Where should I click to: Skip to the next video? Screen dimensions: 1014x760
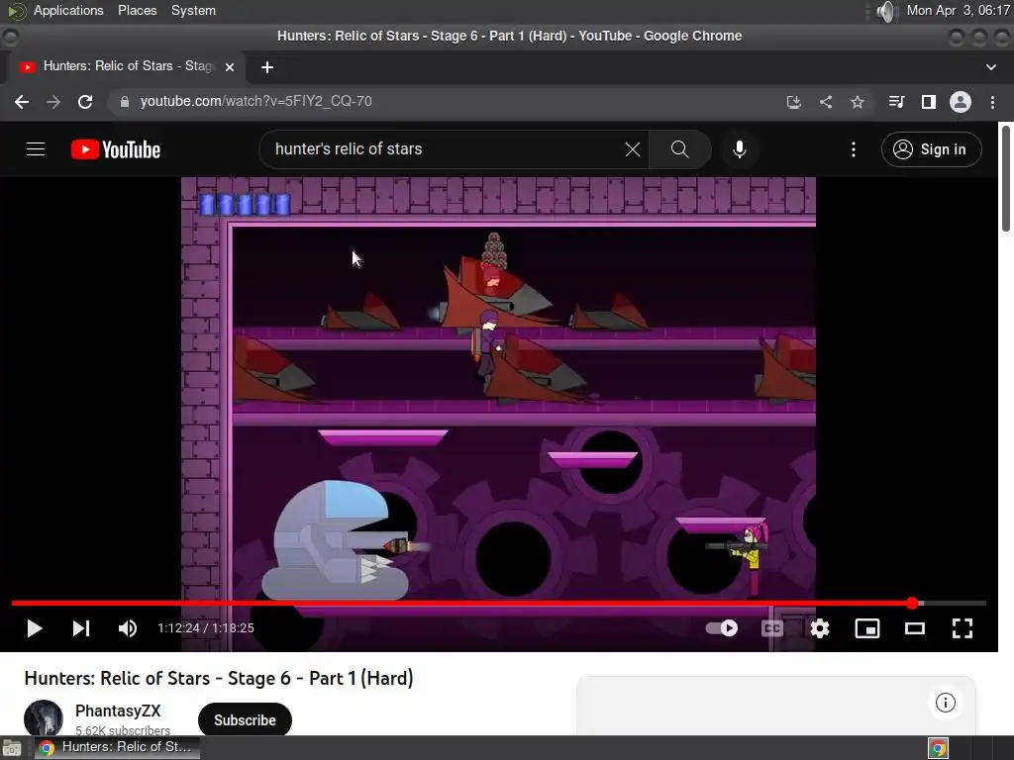(x=81, y=628)
